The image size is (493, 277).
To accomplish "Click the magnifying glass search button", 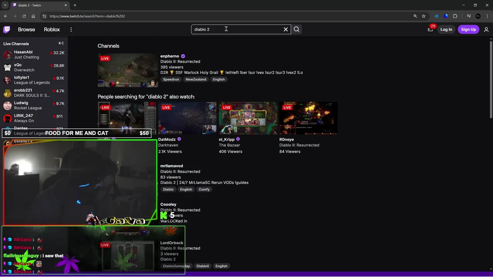I will pos(297,29).
